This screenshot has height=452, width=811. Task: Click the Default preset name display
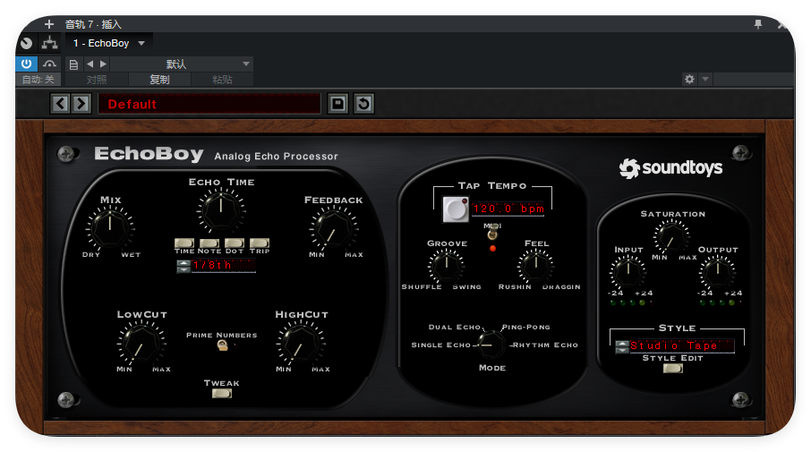point(209,104)
